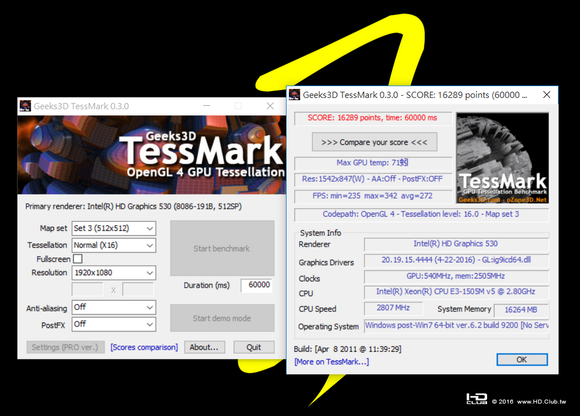The height and width of the screenshot is (416, 580).
Task: Quit TessMark using the Quit button
Action: tap(254, 347)
